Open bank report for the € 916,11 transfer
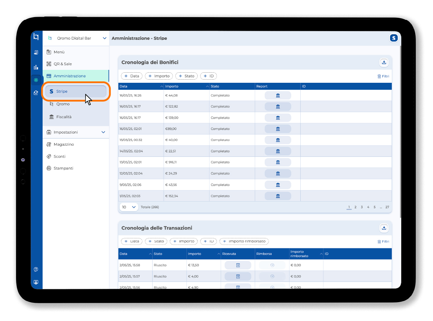 pyautogui.click(x=278, y=162)
